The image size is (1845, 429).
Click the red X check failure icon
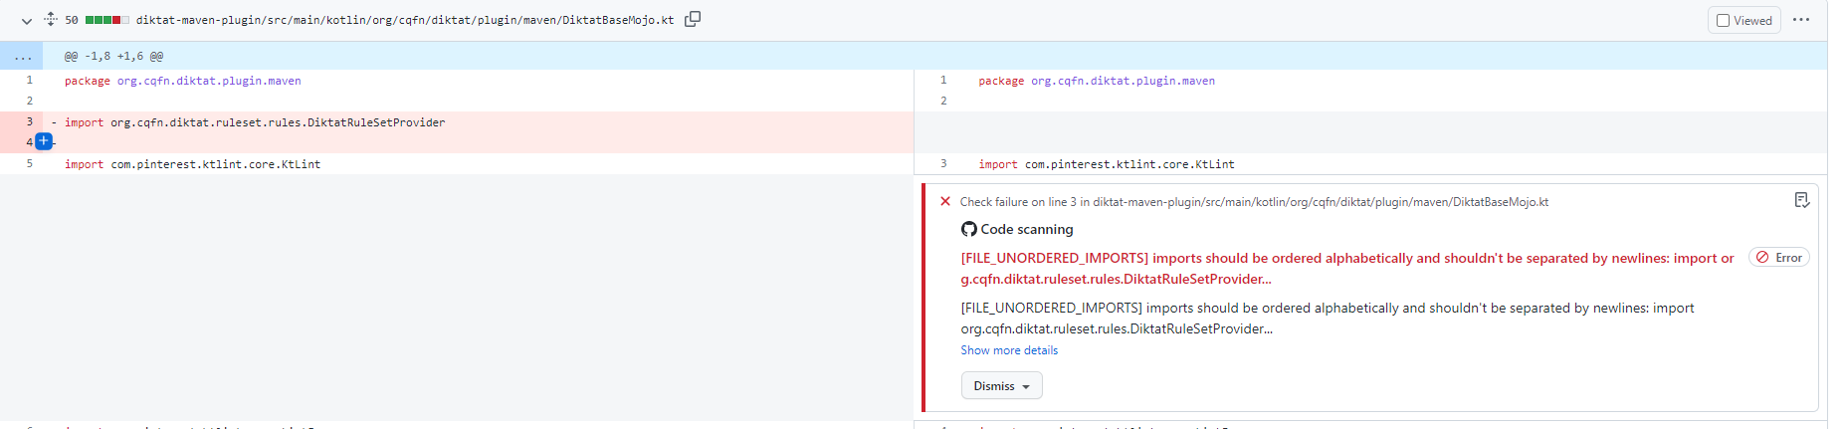tap(944, 201)
